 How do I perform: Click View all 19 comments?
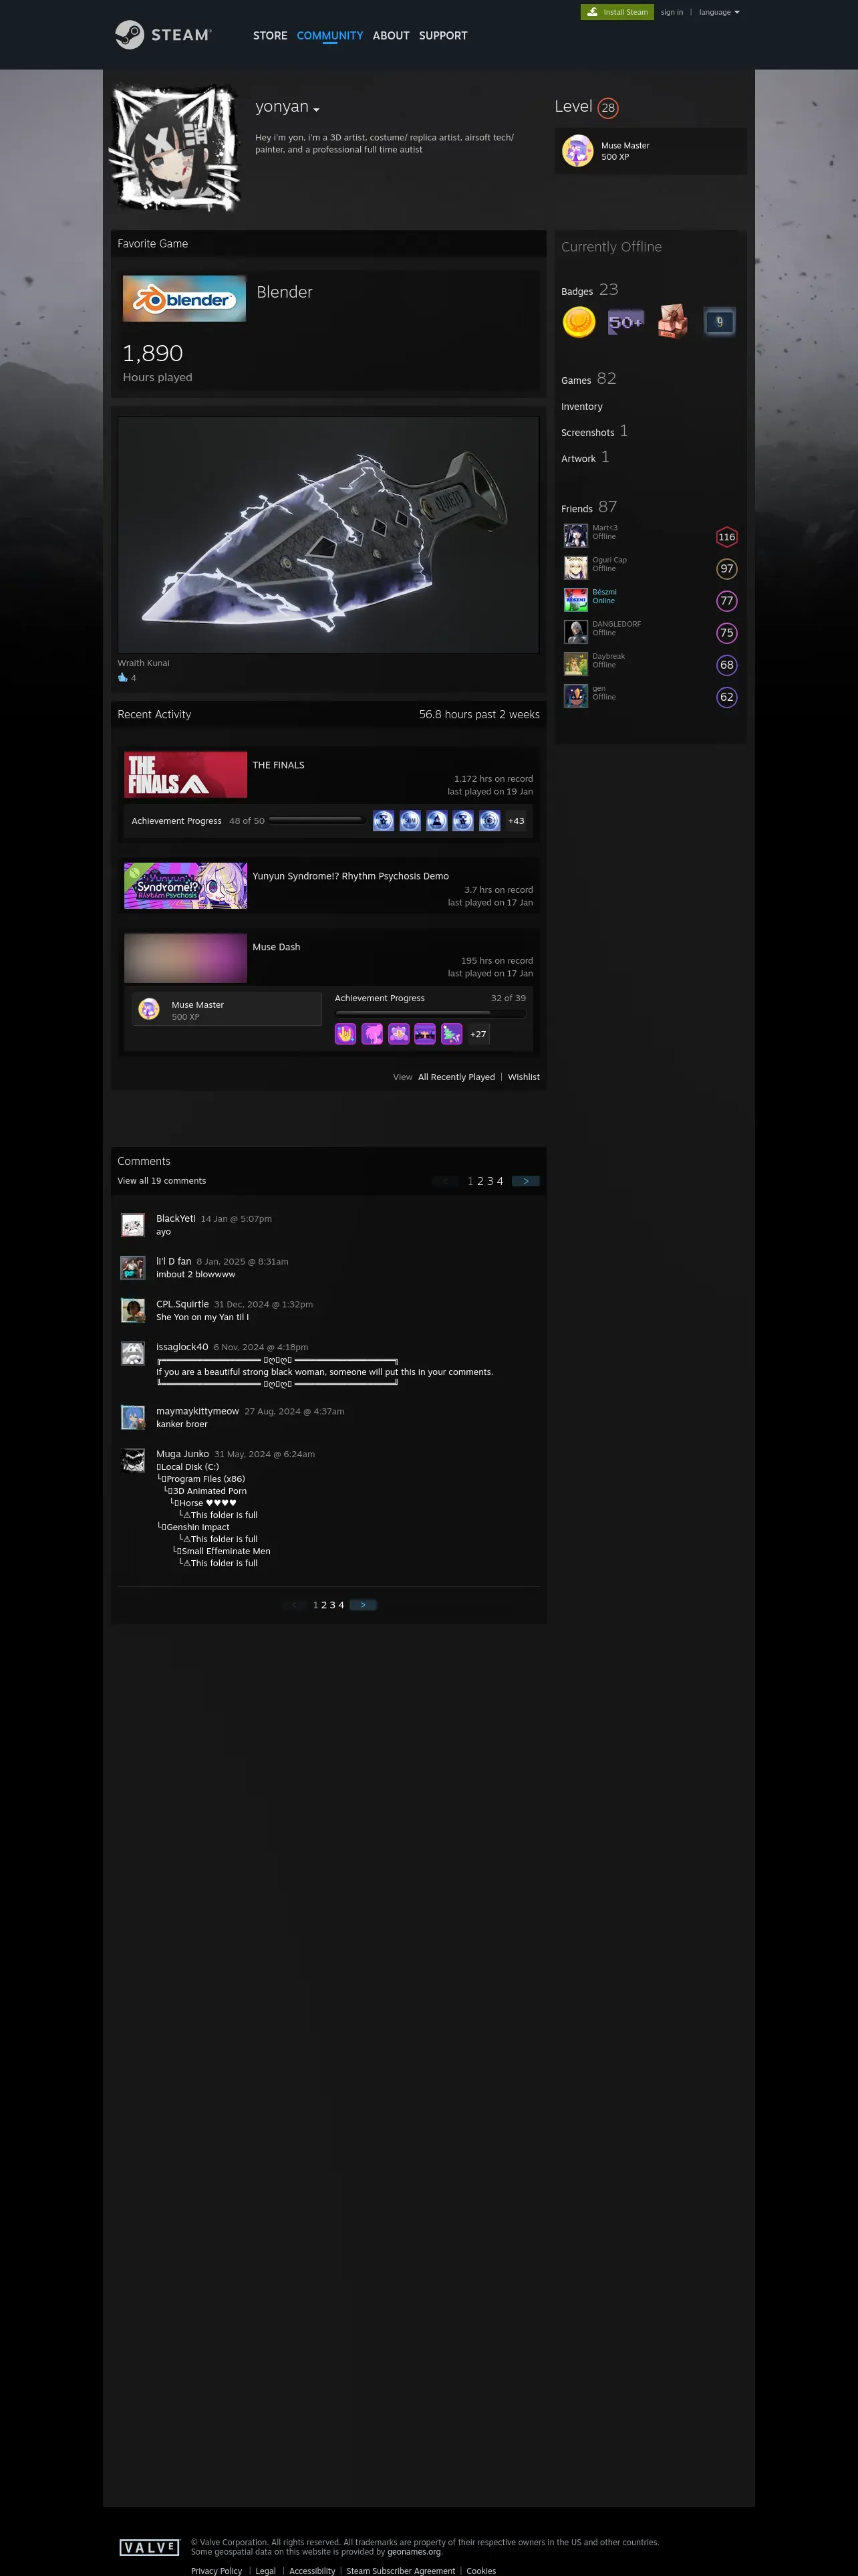(x=162, y=1181)
